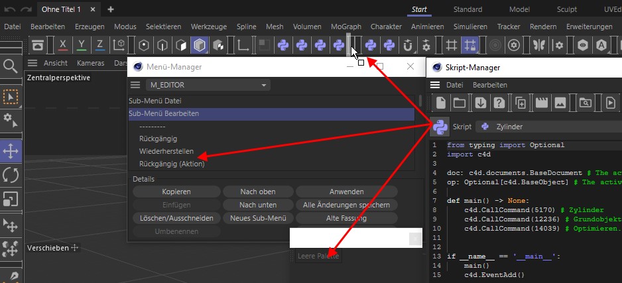Activate the Rotate tool
The image size is (622, 283).
11,175
